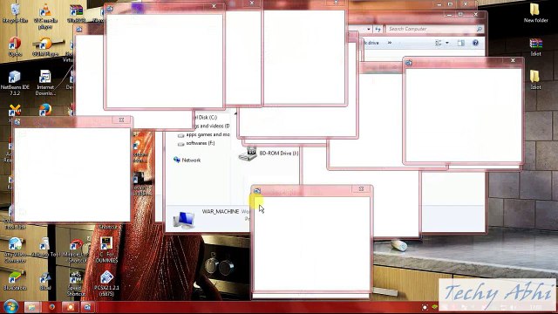Select the Idiot folder icon

pos(535,79)
